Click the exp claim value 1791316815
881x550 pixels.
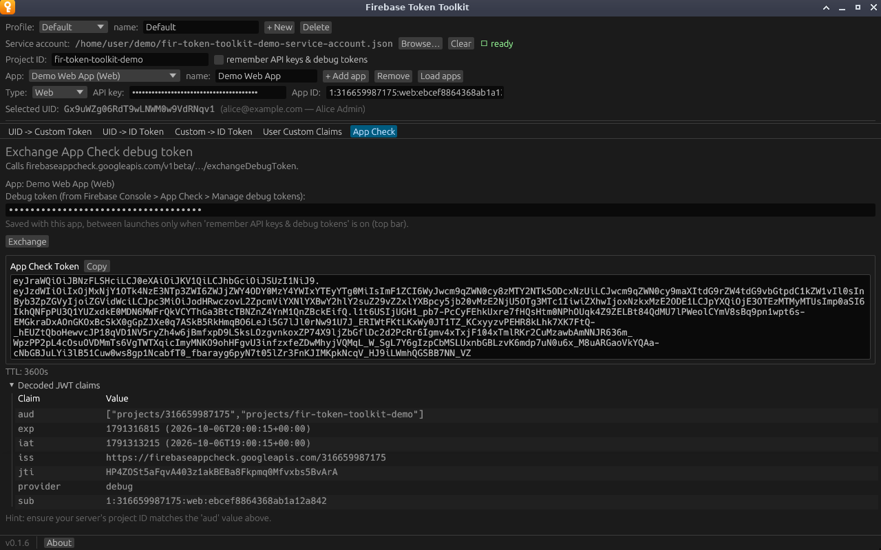tap(208, 429)
